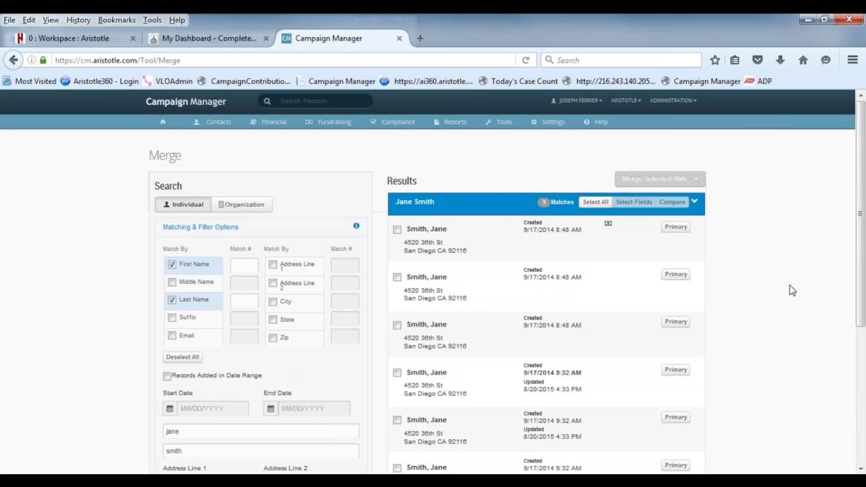Click the info icon in Matching options
This screenshot has height=487, width=866.
(356, 226)
